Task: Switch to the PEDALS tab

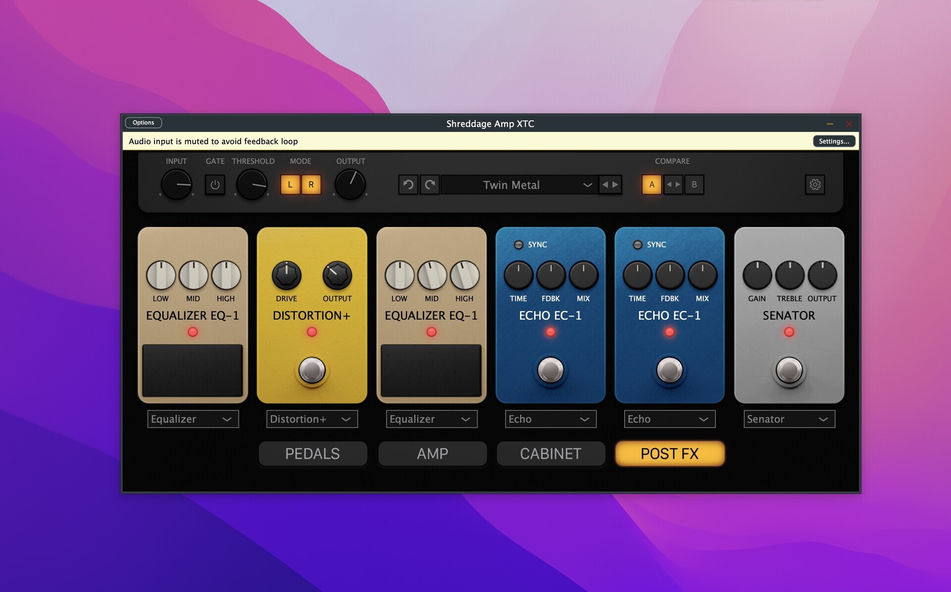Action: [x=313, y=454]
